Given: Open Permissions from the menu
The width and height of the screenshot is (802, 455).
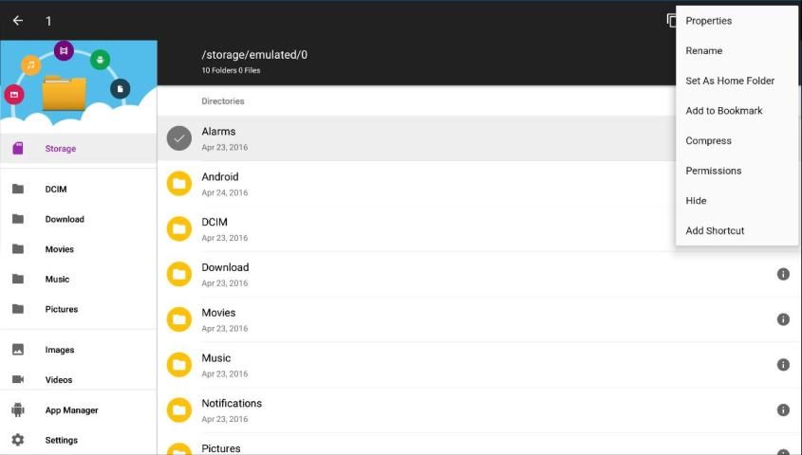Looking at the screenshot, I should click(714, 171).
